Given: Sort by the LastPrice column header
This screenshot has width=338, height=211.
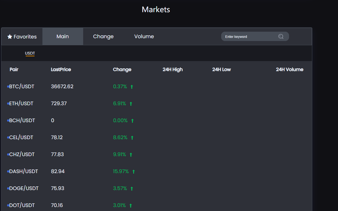Looking at the screenshot, I should pyautogui.click(x=61, y=70).
